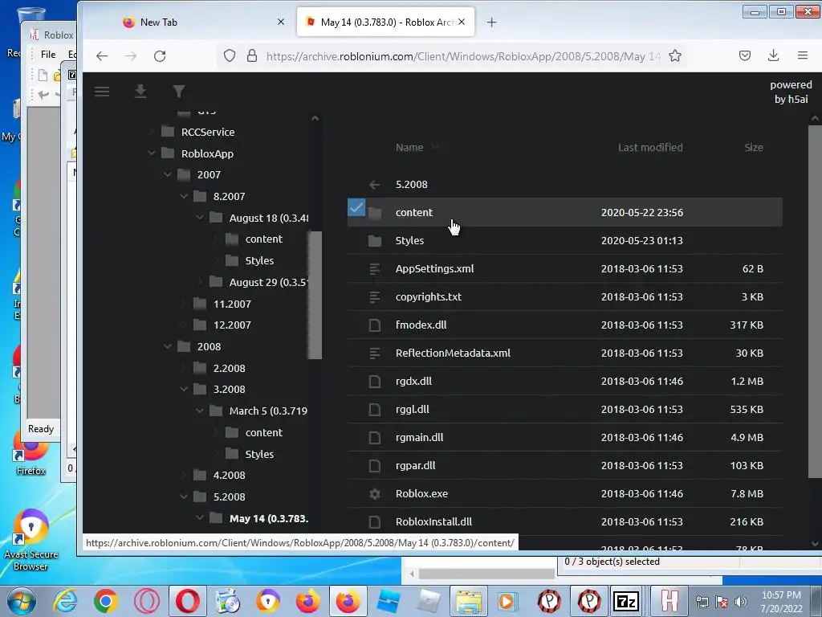Open rgdx.dll file row
This screenshot has width=822, height=617.
[565, 382]
